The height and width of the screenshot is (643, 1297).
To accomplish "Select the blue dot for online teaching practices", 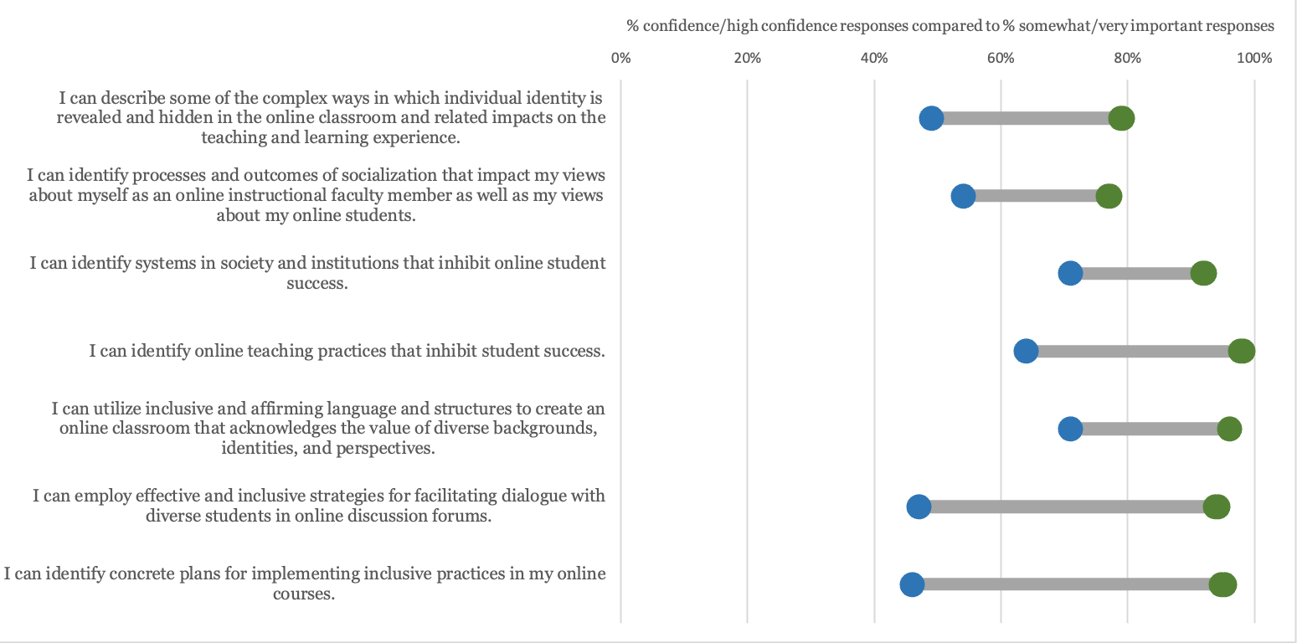I will [1026, 351].
